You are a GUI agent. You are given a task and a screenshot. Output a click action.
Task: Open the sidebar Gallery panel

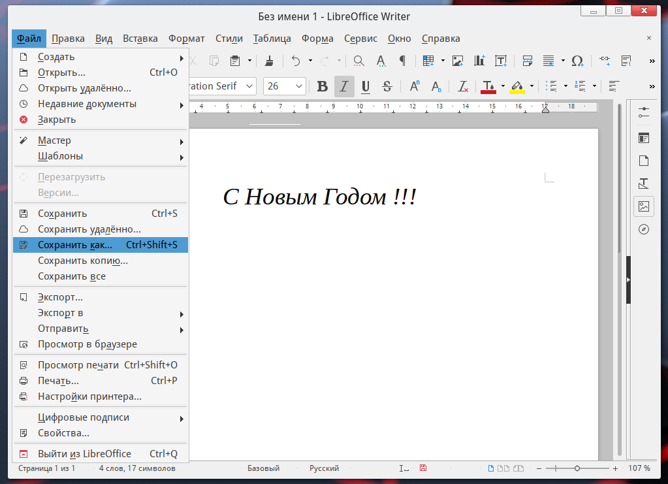coord(644,206)
